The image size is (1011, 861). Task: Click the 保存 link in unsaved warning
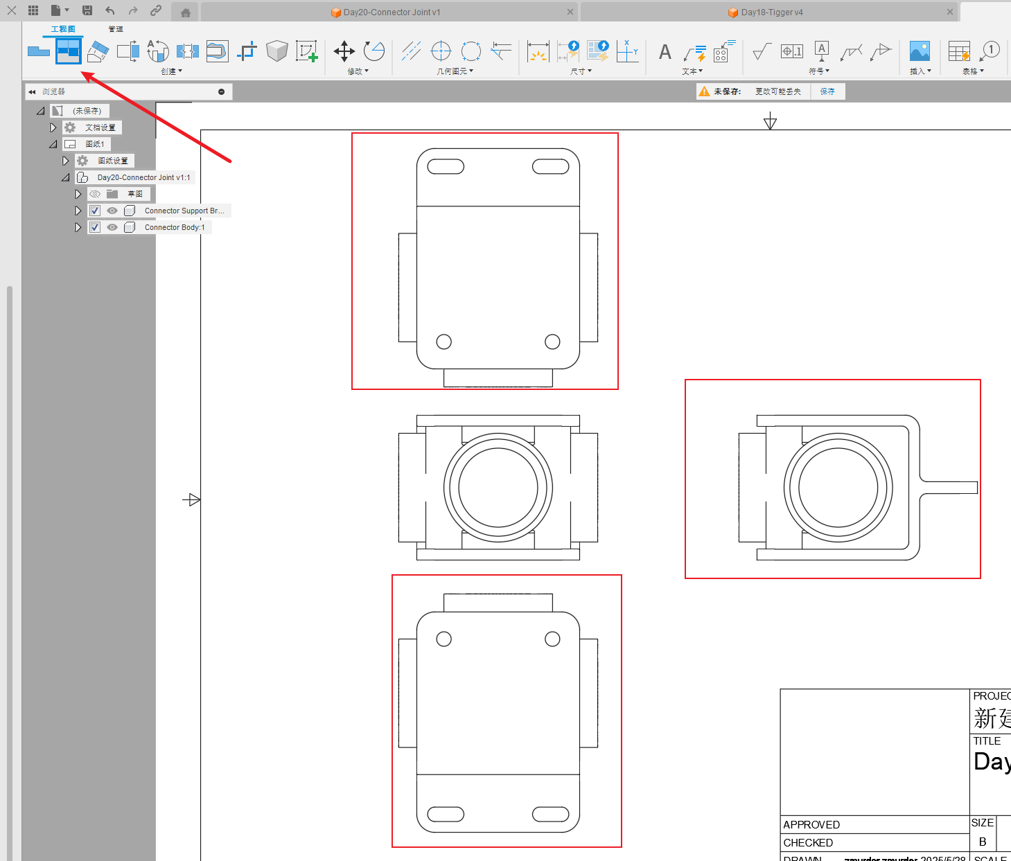(x=827, y=91)
